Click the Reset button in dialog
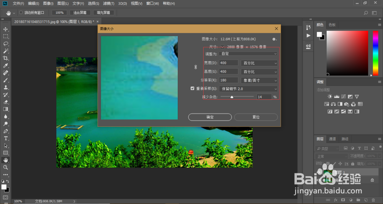Viewport: 383px width, 204px height. coord(256,117)
